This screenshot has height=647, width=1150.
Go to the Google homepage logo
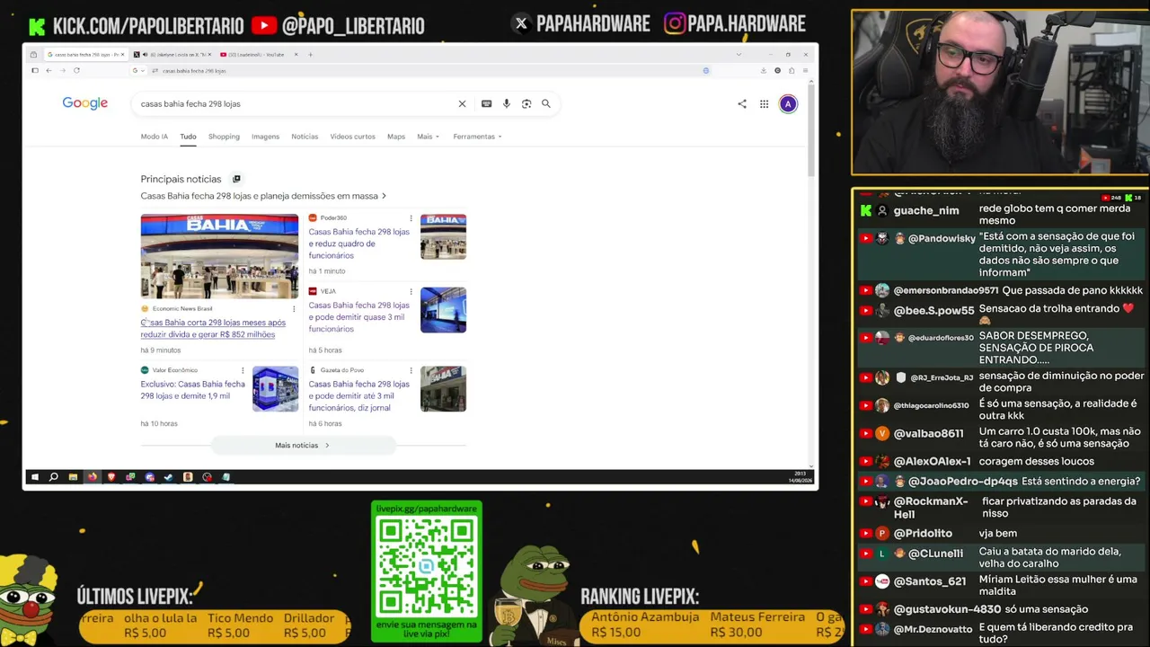point(85,103)
